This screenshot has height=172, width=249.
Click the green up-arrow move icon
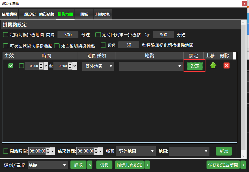[x=213, y=65]
